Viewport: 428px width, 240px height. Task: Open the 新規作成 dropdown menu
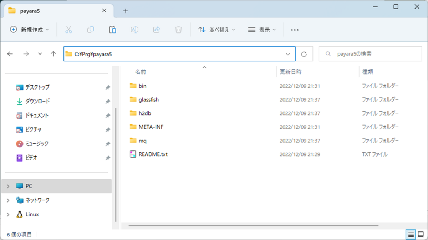pyautogui.click(x=29, y=30)
